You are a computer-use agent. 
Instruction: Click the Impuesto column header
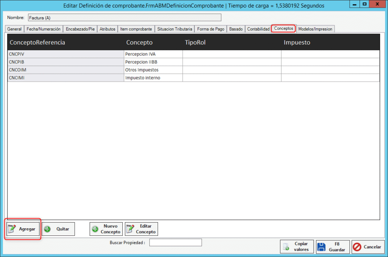[x=297, y=42]
